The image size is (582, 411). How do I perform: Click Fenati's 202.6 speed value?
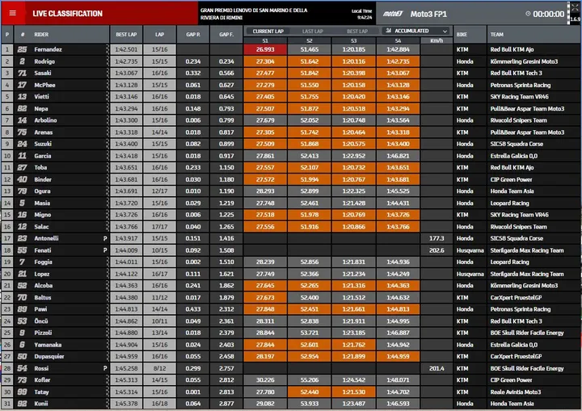tap(436, 250)
